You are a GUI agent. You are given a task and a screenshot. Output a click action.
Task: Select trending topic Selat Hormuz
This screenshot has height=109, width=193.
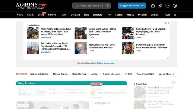point(79,74)
